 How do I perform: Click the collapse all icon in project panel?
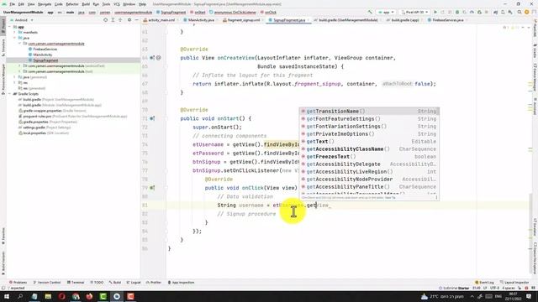point(120,20)
